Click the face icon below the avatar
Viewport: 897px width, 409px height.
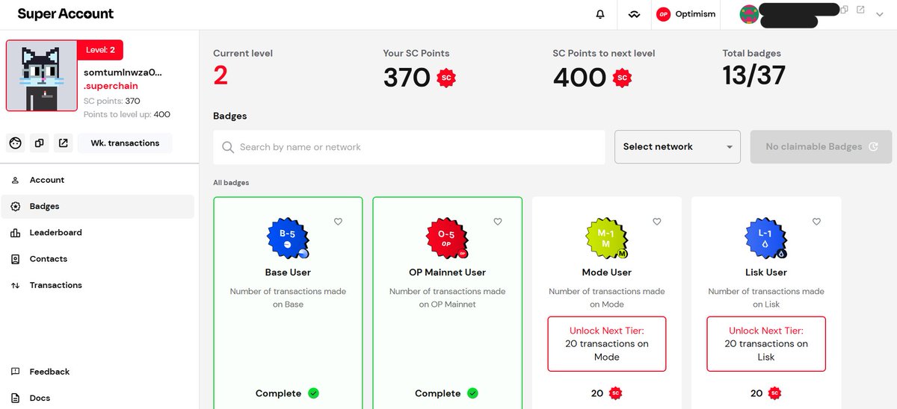tap(16, 143)
